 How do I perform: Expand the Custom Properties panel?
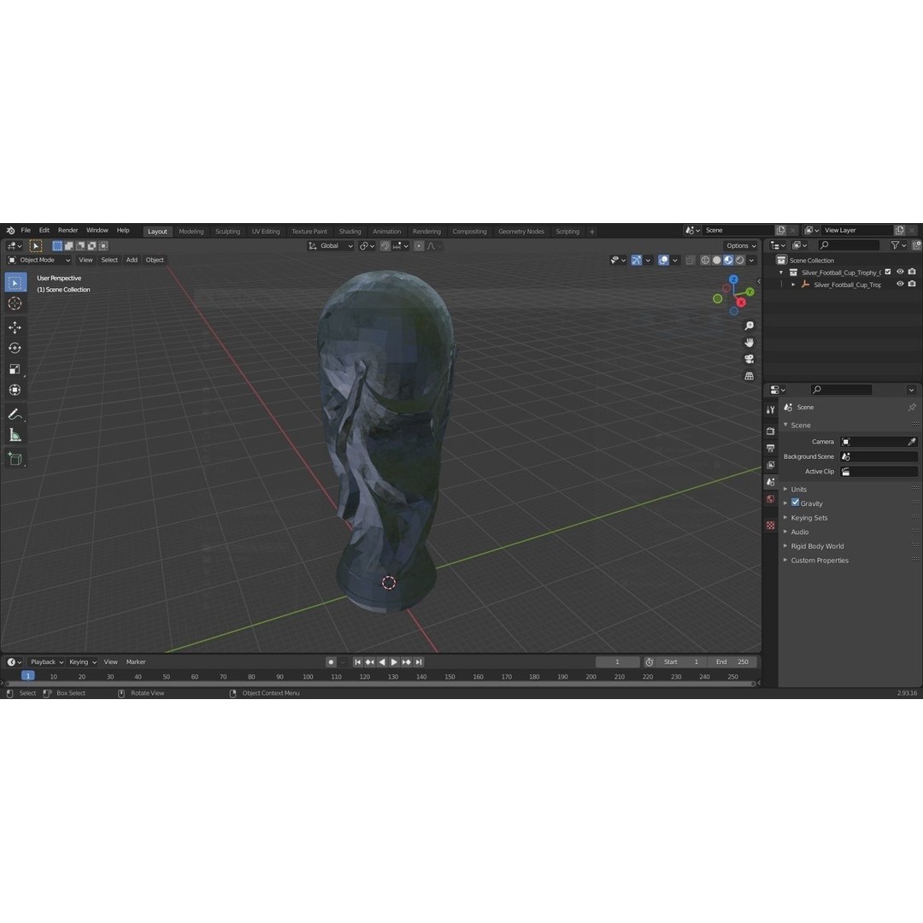pos(820,561)
